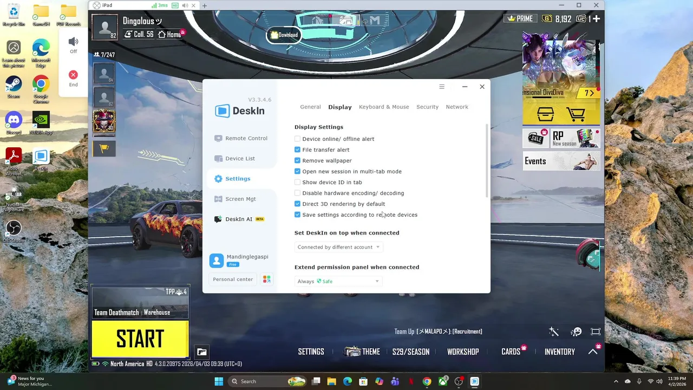Viewport: 693px width, 390px height.
Task: Expand game bottom menu up-arrow
Action: [x=593, y=352]
